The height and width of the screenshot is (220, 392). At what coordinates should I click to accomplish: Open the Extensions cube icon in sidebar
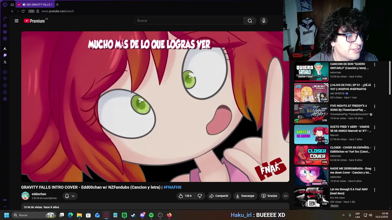5,92
